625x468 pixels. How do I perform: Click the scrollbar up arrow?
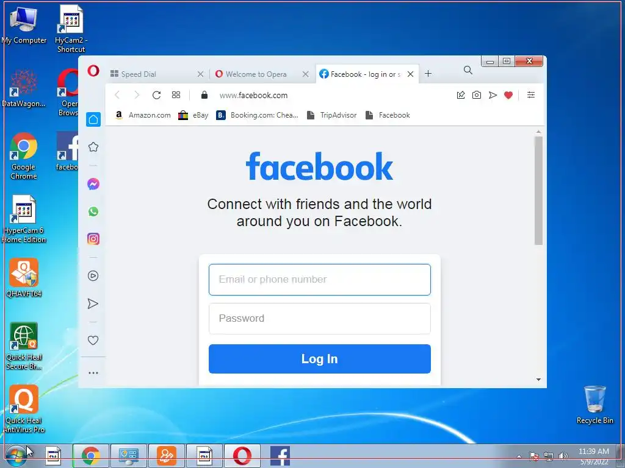pos(538,132)
